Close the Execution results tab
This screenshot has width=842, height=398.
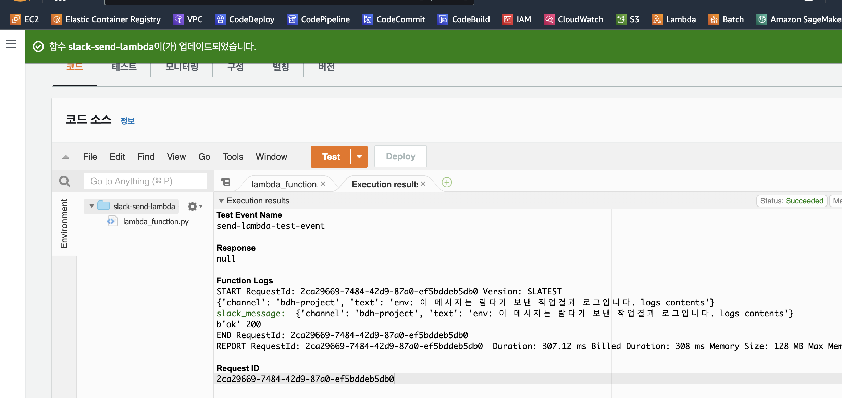[x=423, y=184]
